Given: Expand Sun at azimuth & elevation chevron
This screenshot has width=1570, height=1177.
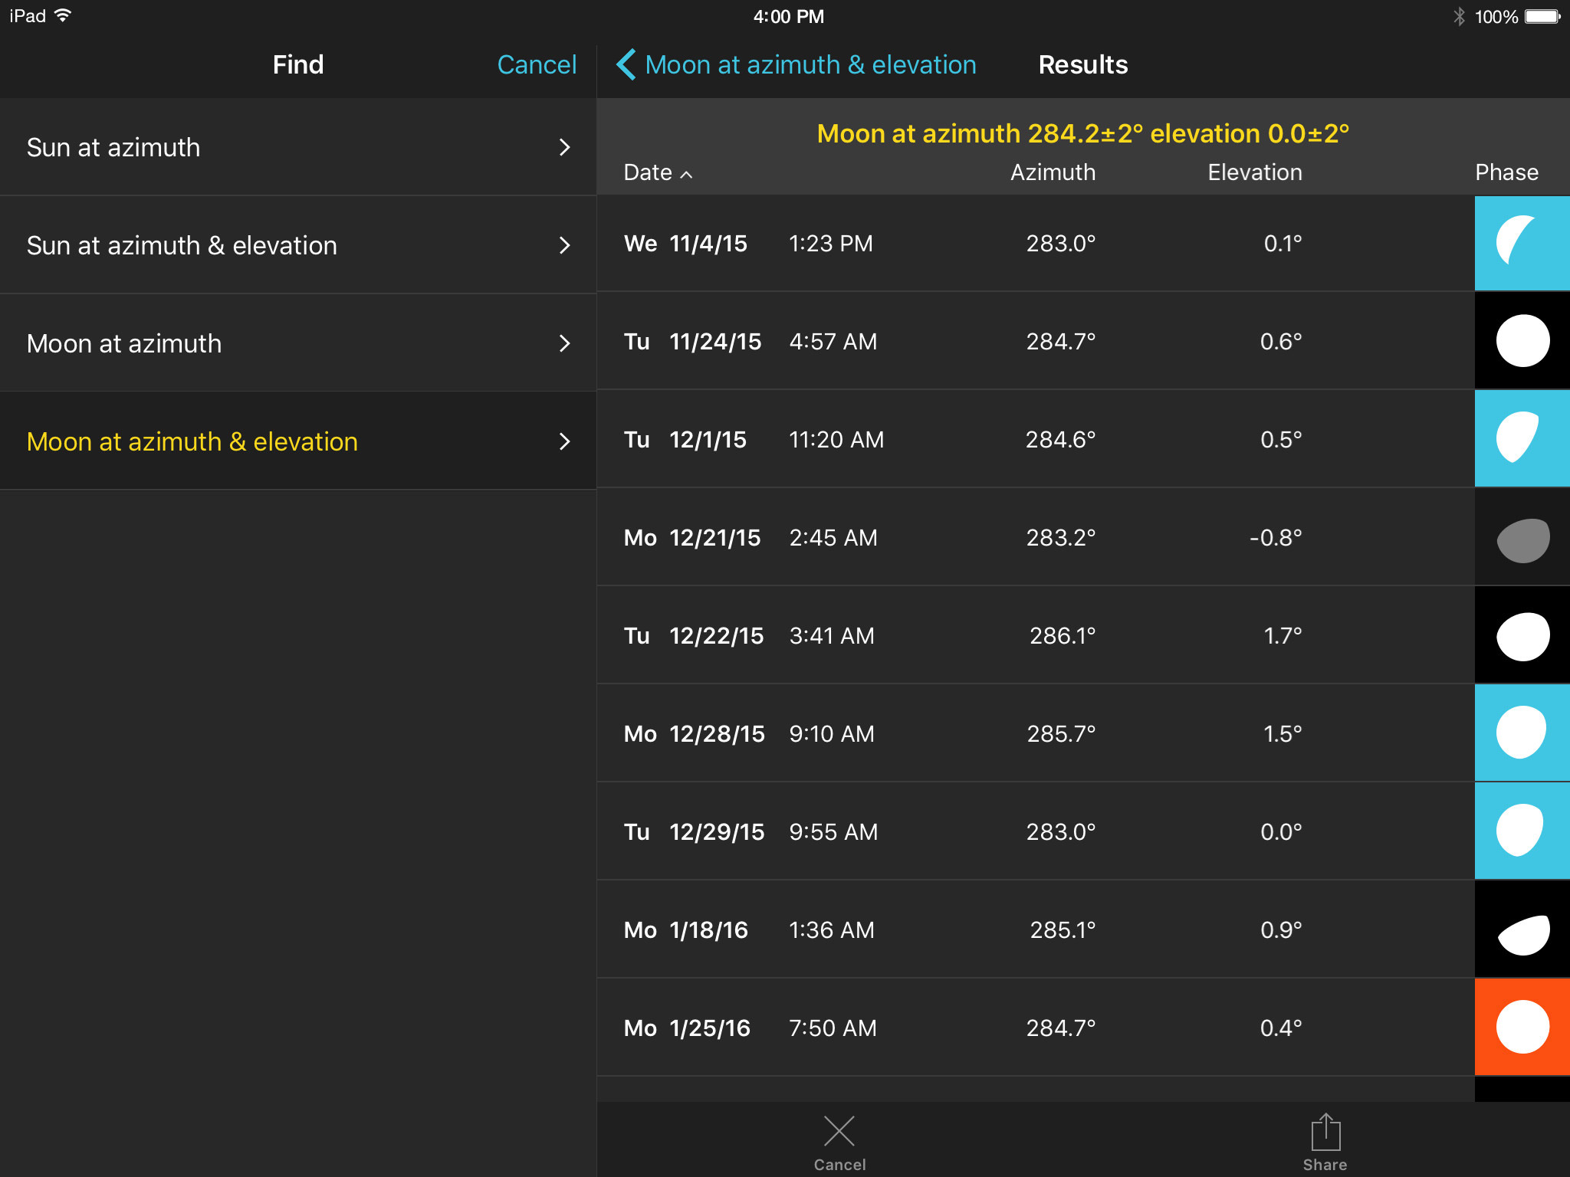Looking at the screenshot, I should point(564,245).
